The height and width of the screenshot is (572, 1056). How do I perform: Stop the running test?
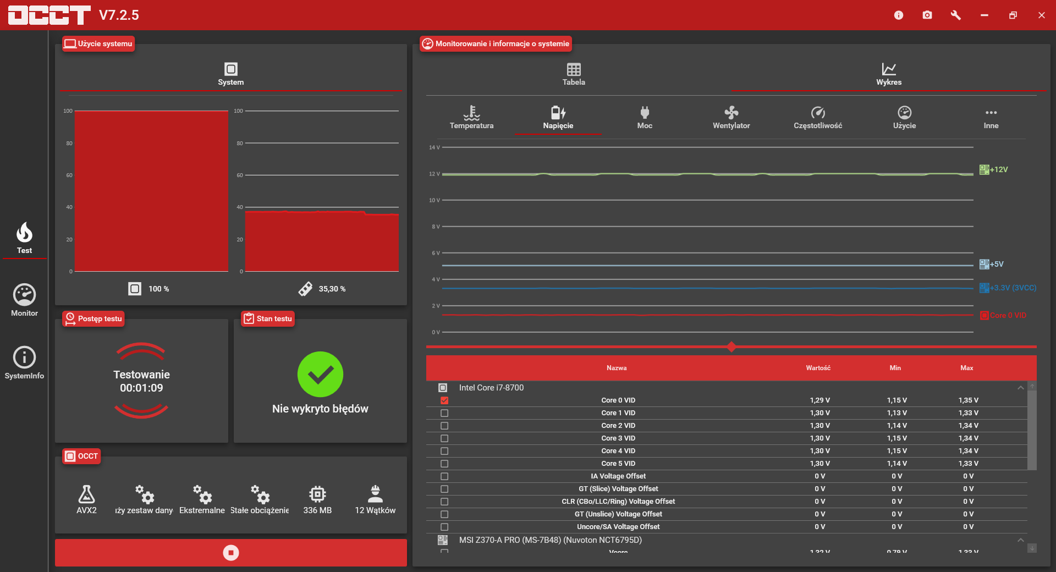click(x=231, y=553)
